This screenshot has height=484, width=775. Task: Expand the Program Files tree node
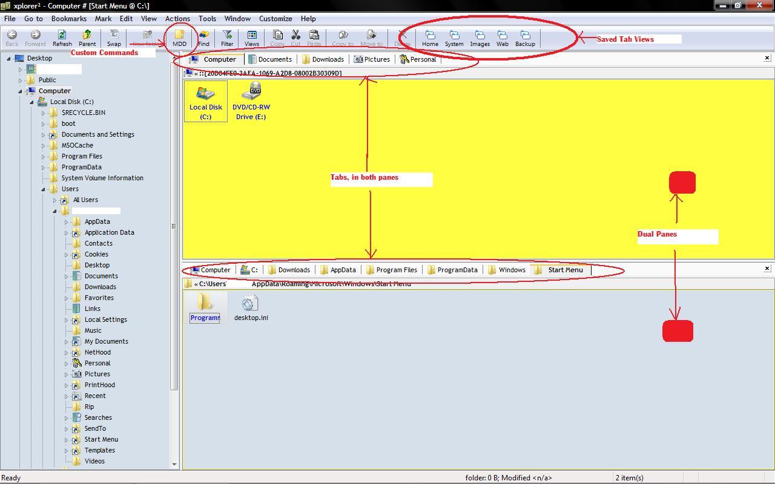coord(43,156)
